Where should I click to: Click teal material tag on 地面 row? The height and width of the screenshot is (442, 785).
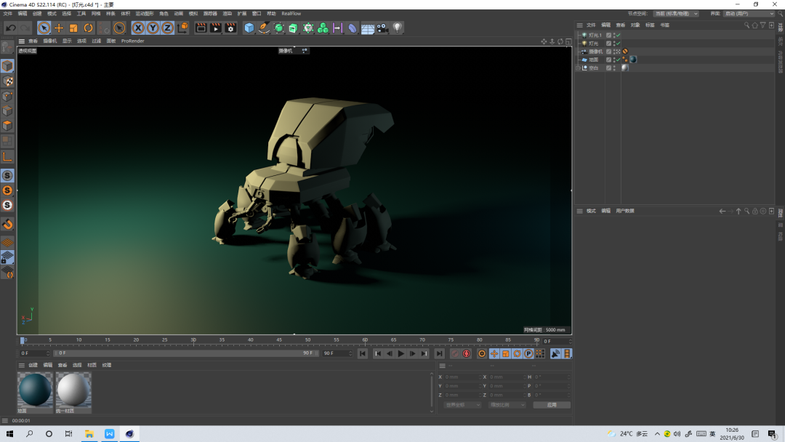[633, 60]
